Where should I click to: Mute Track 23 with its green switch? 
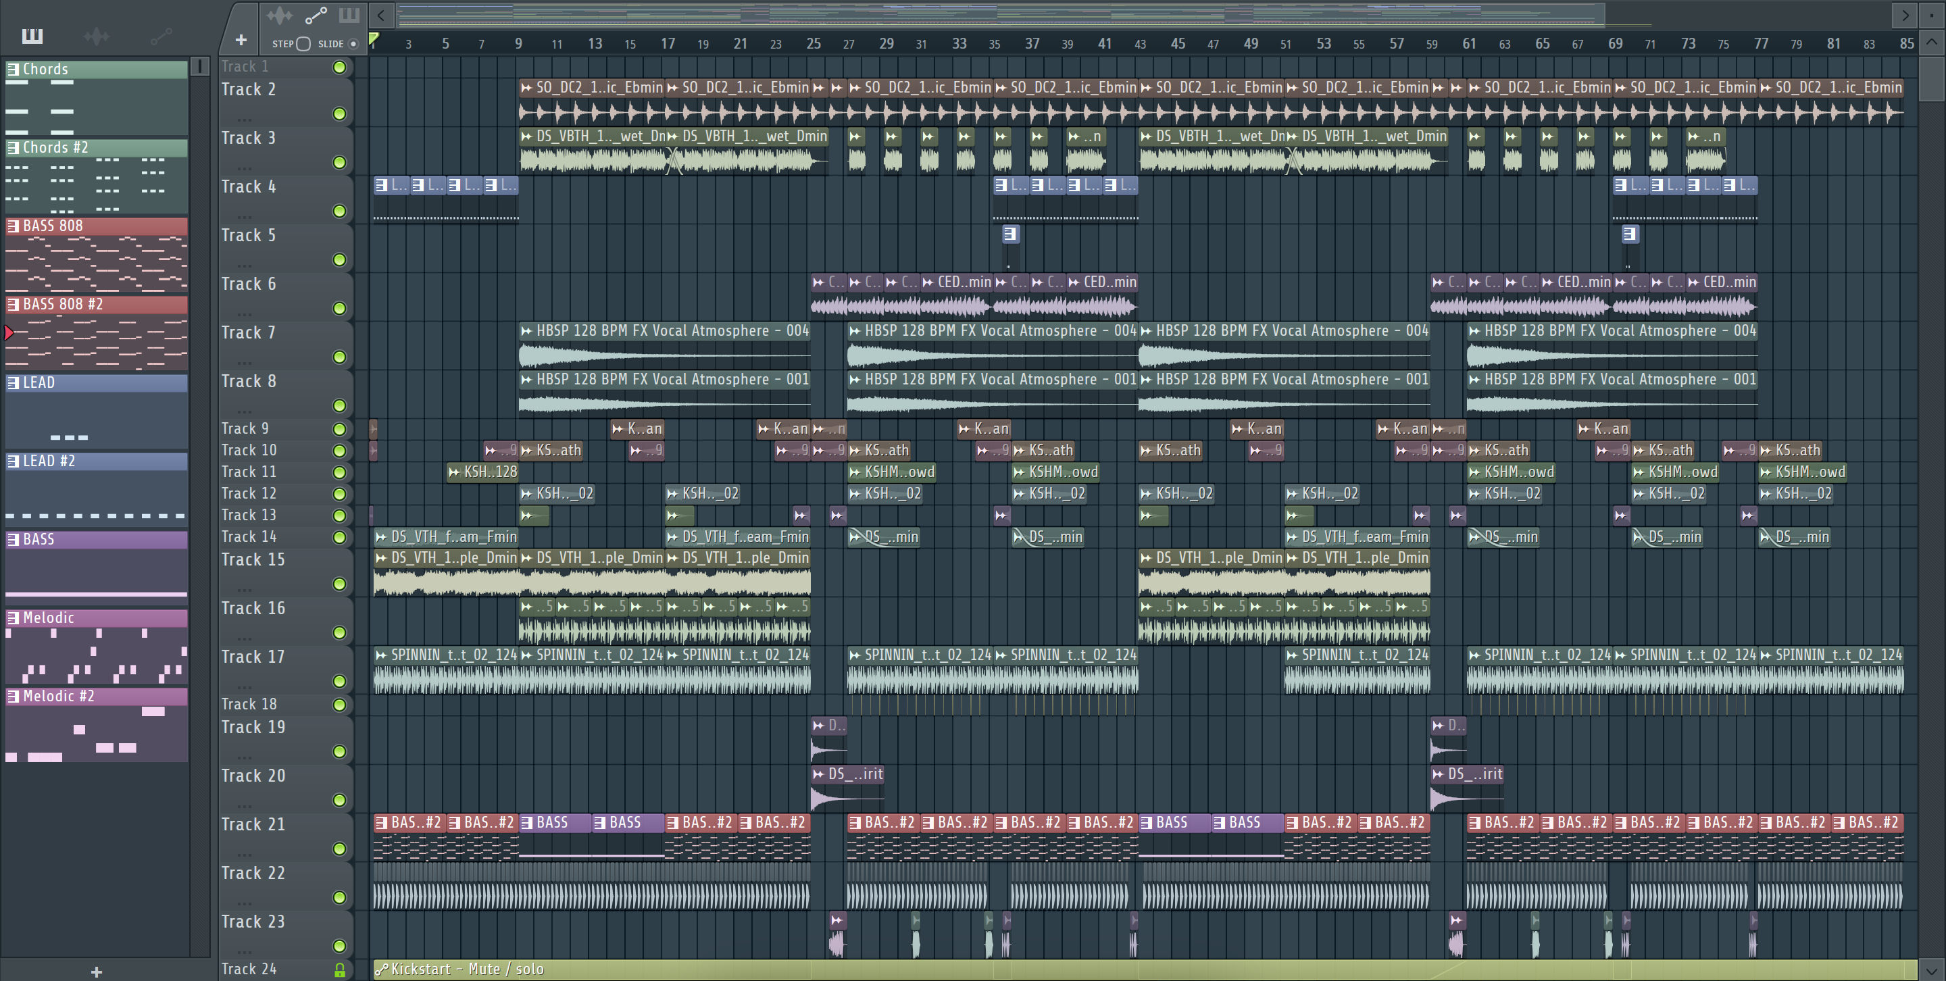click(340, 947)
